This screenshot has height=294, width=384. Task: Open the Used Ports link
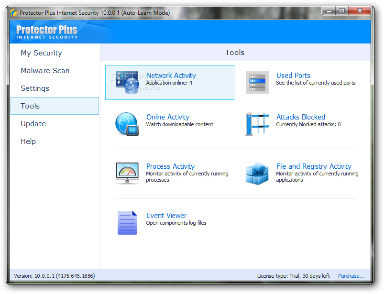click(293, 76)
